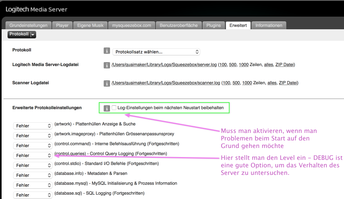344x199 pixels.
Task: Open the server.log file path link
Action: point(164,64)
